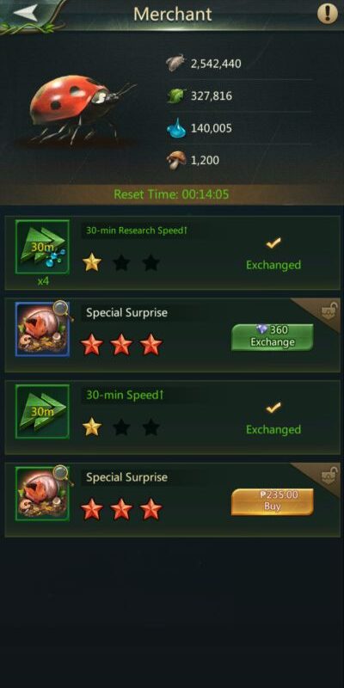Screen dimensions: 344x688
Task: Inspect the green-framed Special Surprise icon
Action: [42, 494]
